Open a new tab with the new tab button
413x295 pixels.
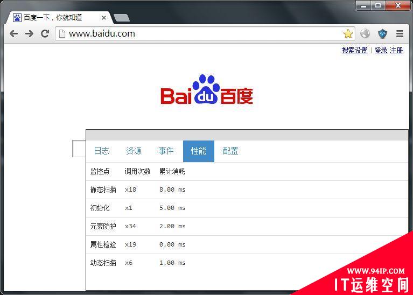coord(121,18)
